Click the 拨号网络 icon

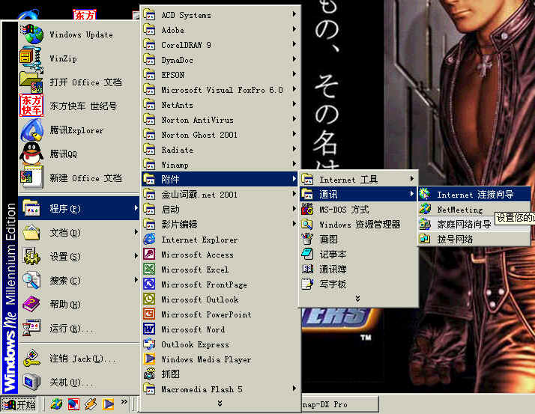coord(425,239)
